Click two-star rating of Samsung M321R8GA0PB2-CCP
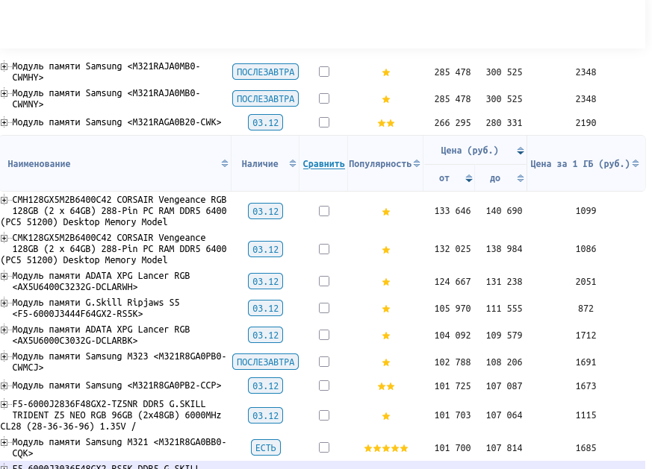This screenshot has height=469, width=652. tap(386, 386)
